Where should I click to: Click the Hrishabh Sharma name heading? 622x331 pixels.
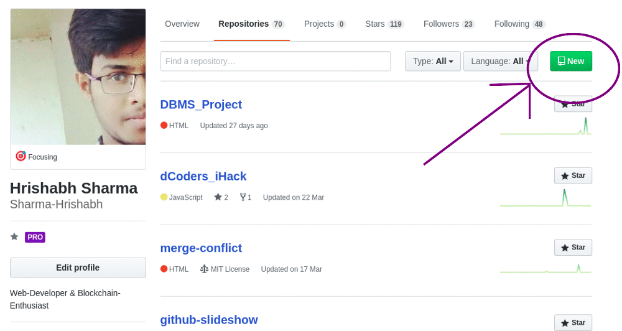coord(74,188)
